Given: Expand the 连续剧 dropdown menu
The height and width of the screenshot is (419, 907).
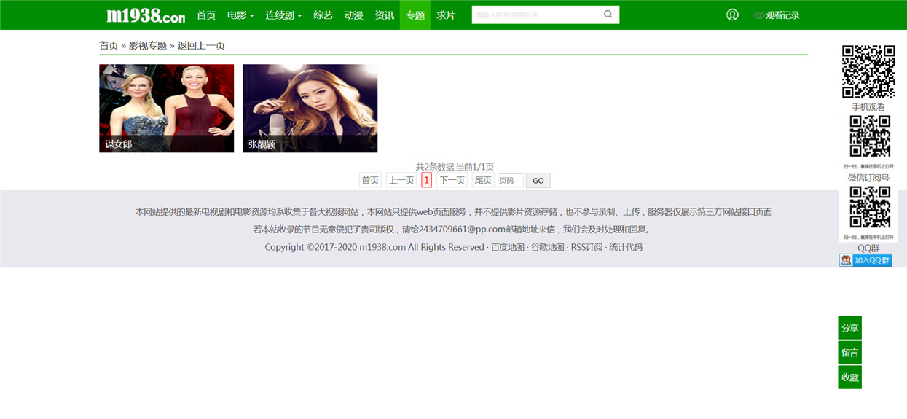Looking at the screenshot, I should pos(283,15).
